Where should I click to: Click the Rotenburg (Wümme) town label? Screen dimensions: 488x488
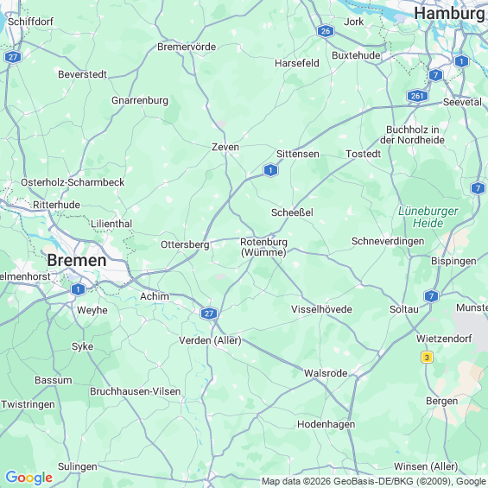[263, 247]
